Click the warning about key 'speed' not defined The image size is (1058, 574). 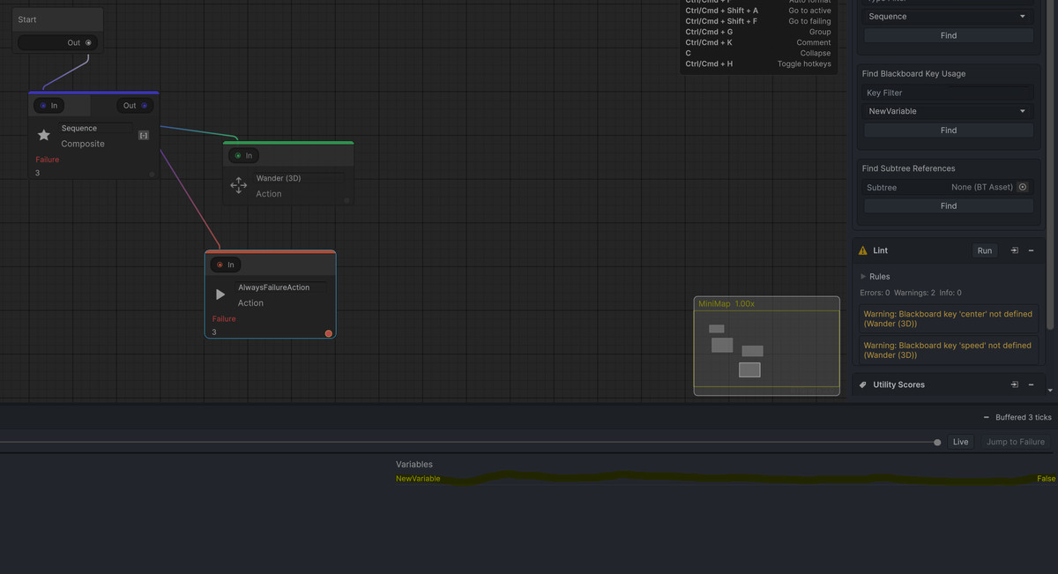947,350
